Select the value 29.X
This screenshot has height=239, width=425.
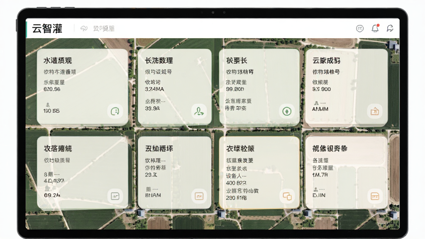click(151, 175)
